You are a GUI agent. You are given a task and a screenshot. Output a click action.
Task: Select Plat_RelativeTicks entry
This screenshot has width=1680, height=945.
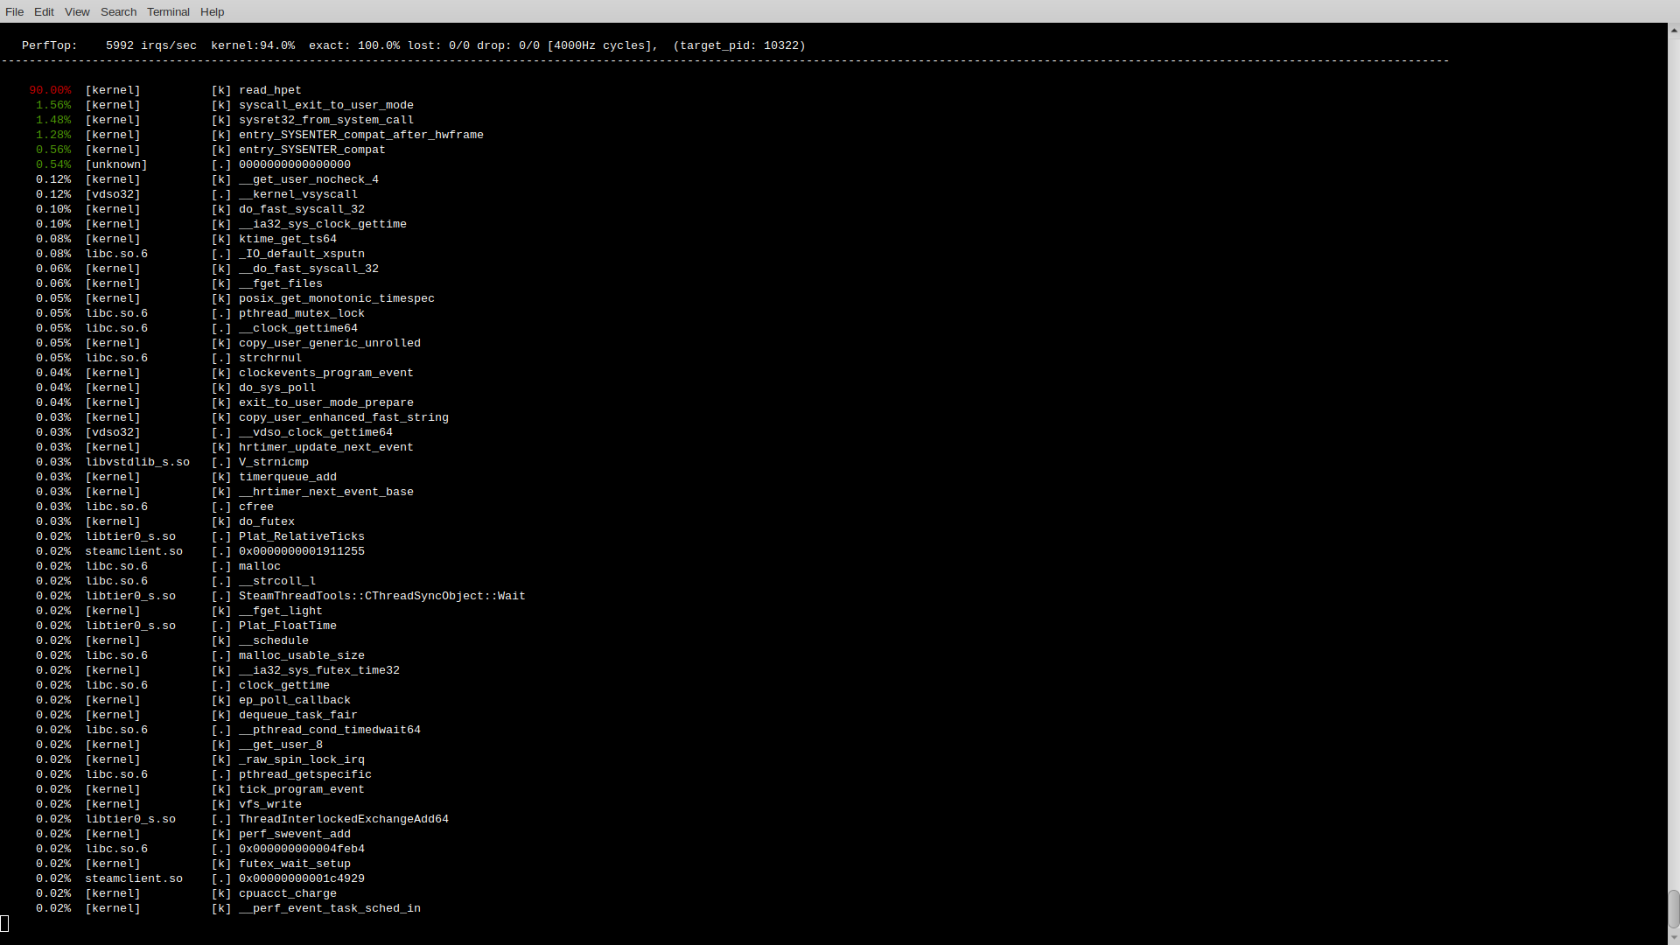[301, 536]
